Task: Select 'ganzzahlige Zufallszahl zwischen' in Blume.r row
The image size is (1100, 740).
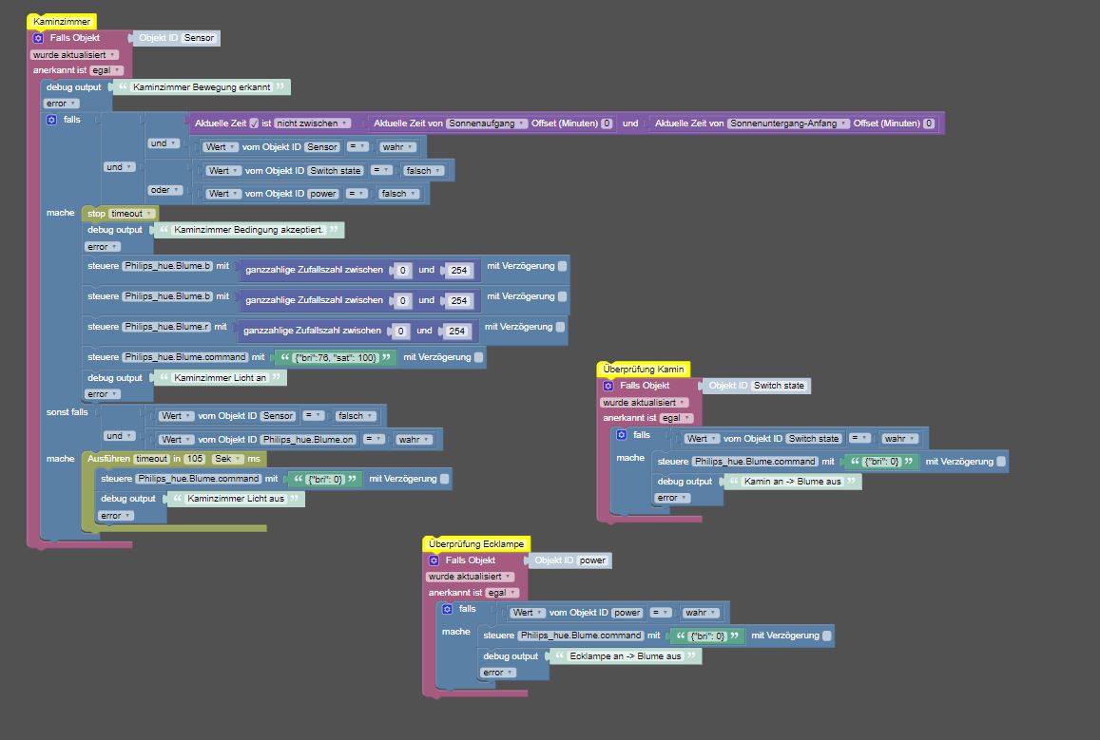Action: click(312, 331)
